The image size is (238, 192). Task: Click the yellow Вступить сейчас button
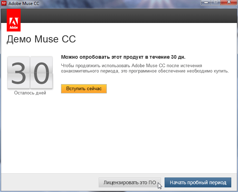pyautogui.click(x=84, y=89)
